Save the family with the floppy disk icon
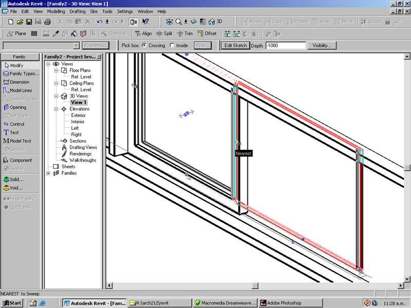The image size is (411, 308). tap(29, 22)
